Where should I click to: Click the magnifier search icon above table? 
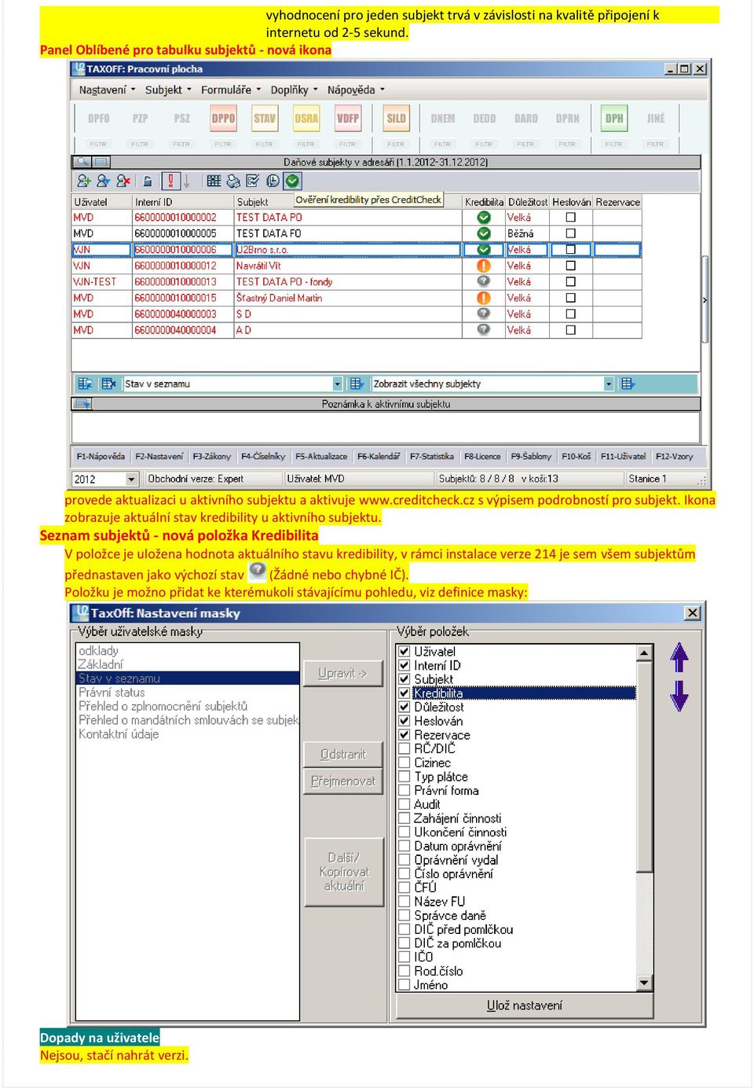pyautogui.click(x=82, y=162)
